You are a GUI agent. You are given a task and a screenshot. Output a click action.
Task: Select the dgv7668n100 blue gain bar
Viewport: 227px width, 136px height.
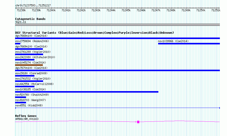point(117,38)
